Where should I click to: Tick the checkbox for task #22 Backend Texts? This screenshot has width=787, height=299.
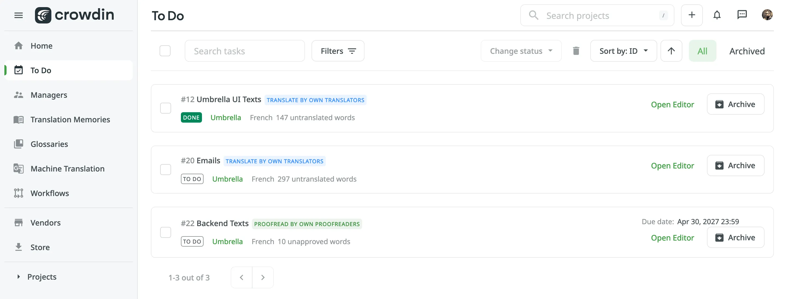[x=165, y=232]
